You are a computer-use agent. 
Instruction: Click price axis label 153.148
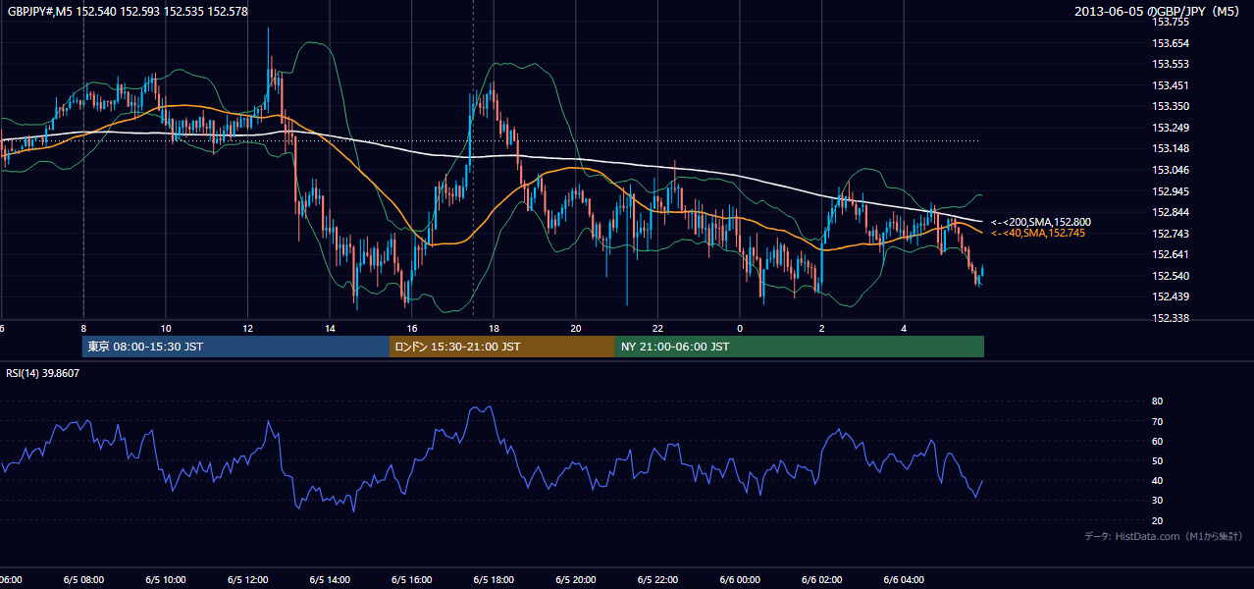(1172, 149)
